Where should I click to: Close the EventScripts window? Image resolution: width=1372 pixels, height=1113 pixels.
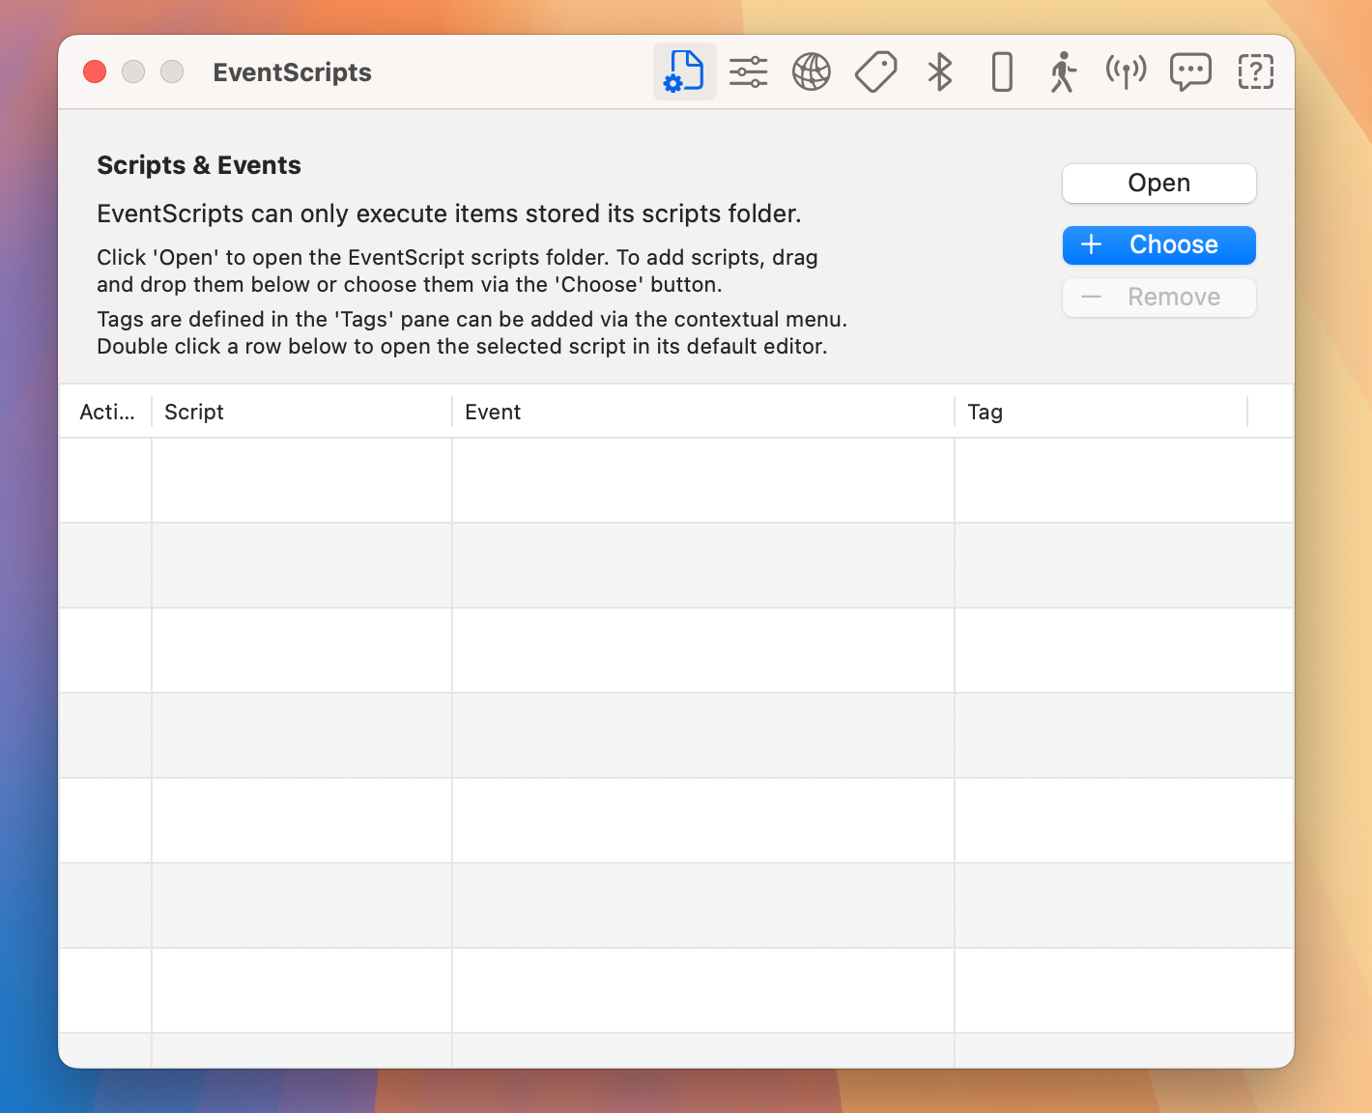pos(95,71)
